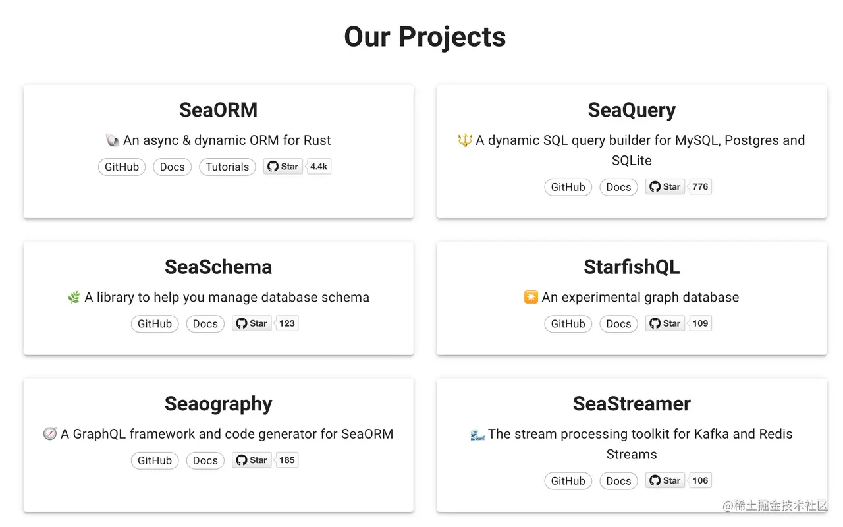View SeaORM's 4.4k stargazers count
Viewport: 843px width, 527px height.
tap(319, 167)
